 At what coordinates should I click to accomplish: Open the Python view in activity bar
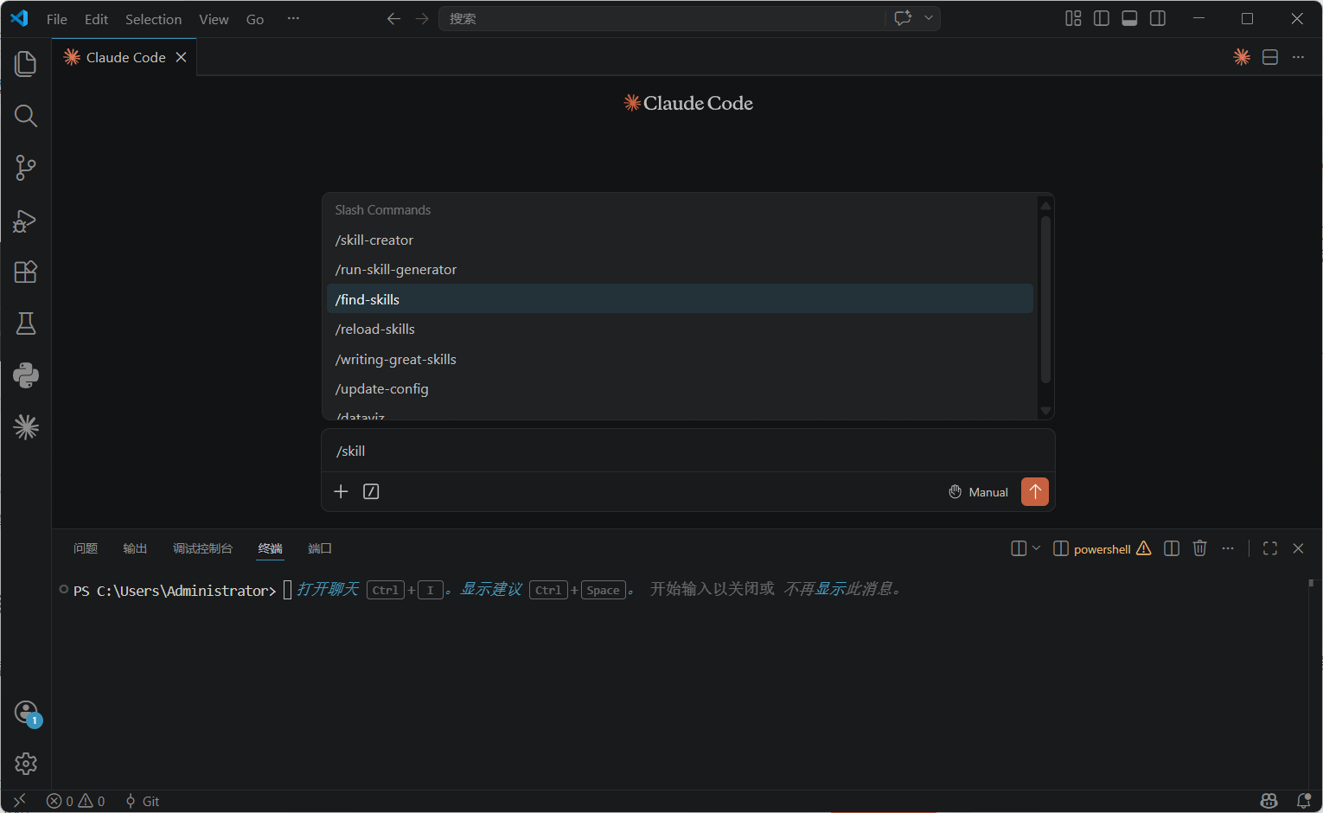[x=26, y=375]
